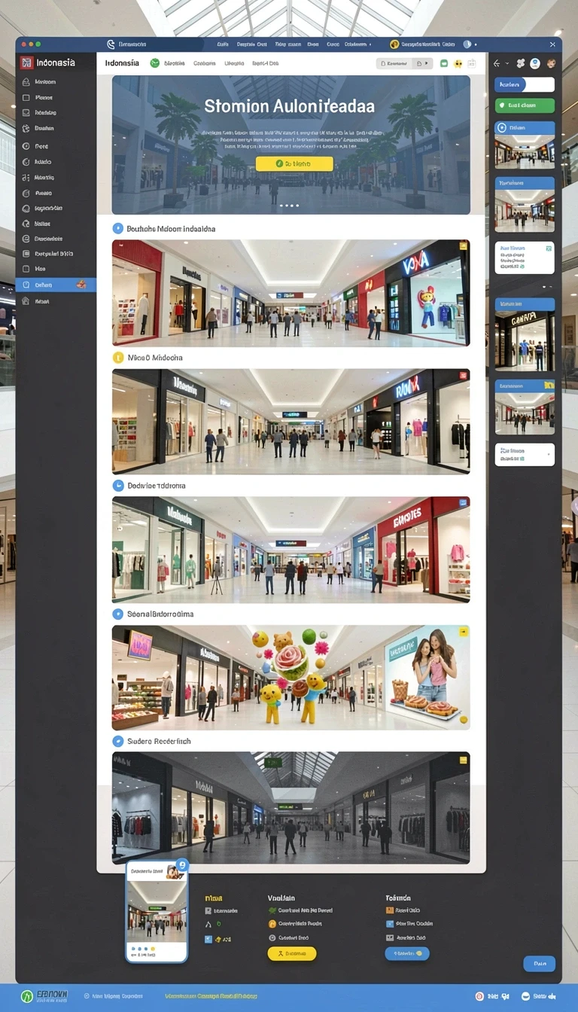Click the hero banner carousel dots
The width and height of the screenshot is (578, 1012).
(x=291, y=205)
